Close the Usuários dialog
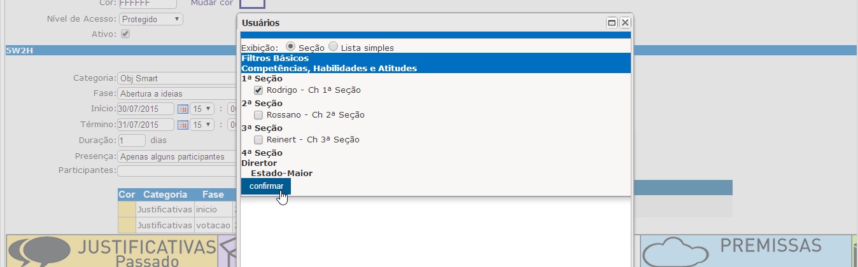 tap(625, 22)
